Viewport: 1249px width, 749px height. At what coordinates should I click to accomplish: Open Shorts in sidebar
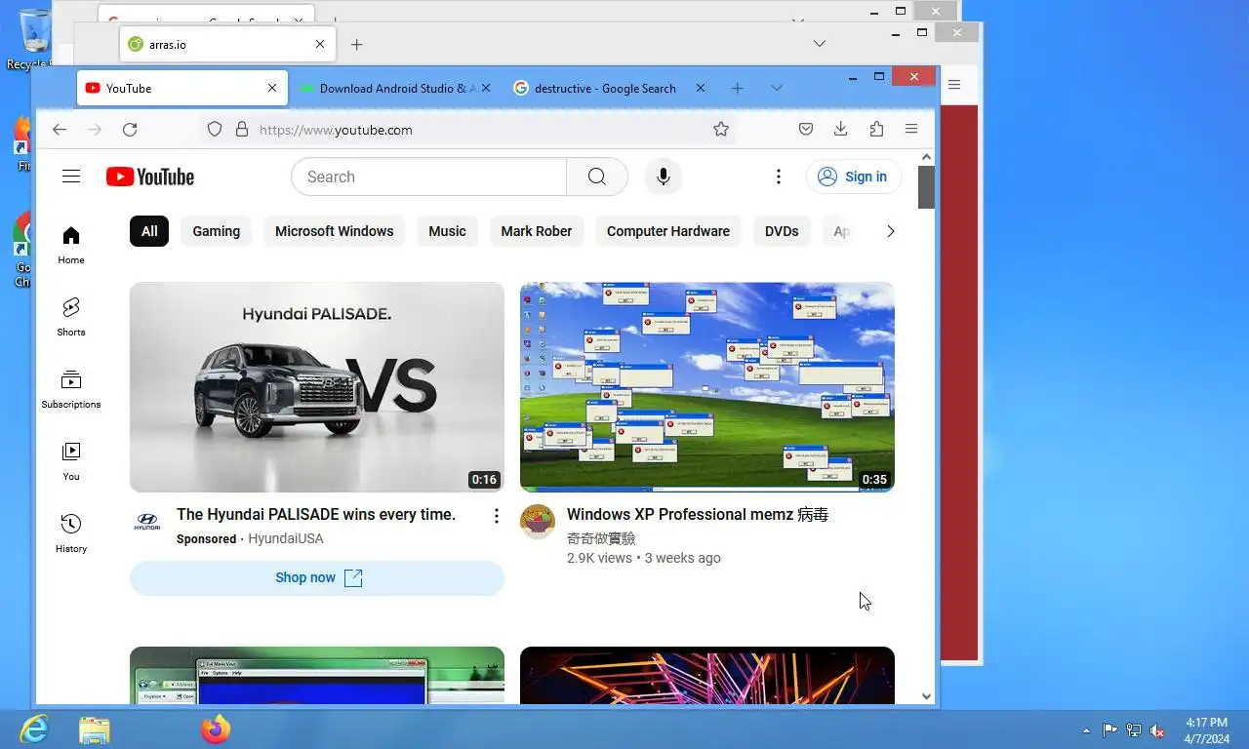tap(71, 317)
